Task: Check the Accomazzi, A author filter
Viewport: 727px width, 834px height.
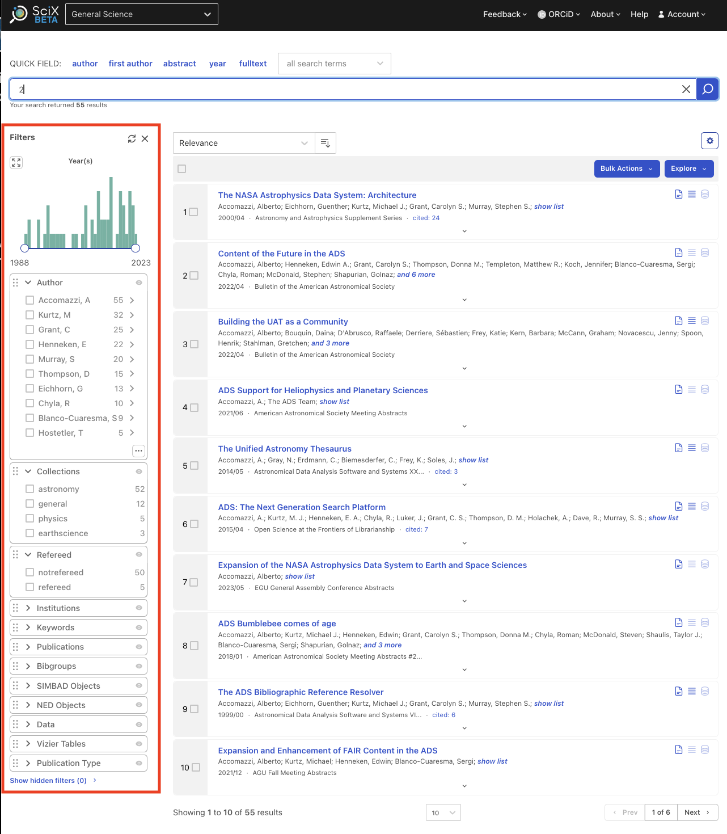Action: point(30,300)
